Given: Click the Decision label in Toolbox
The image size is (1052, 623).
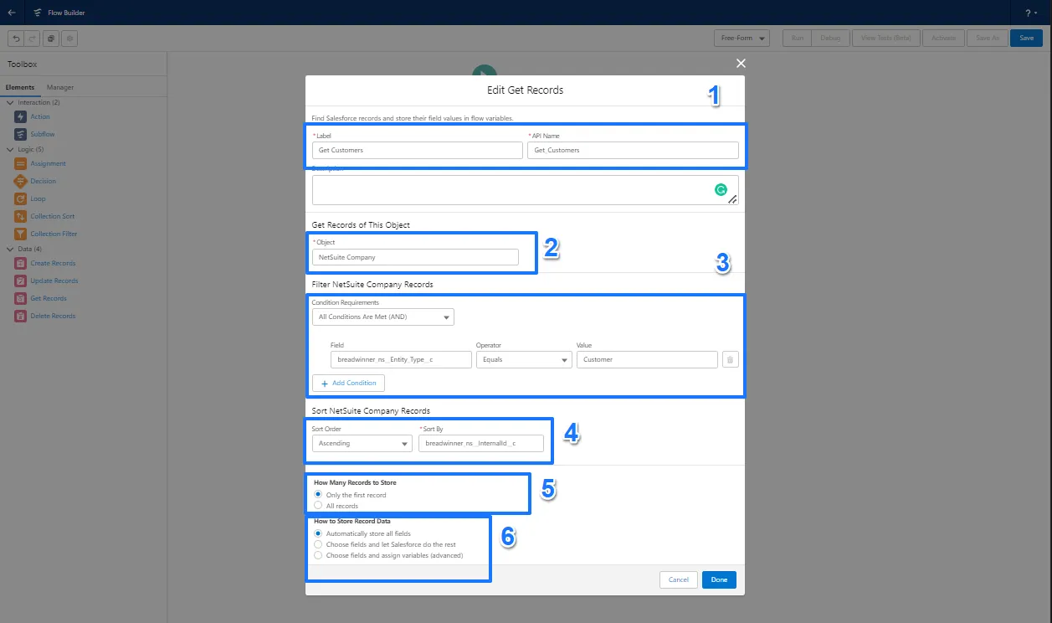Looking at the screenshot, I should 44,181.
